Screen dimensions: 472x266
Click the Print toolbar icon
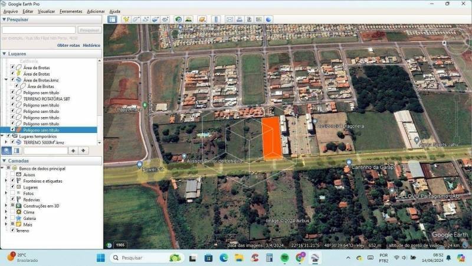(240, 20)
